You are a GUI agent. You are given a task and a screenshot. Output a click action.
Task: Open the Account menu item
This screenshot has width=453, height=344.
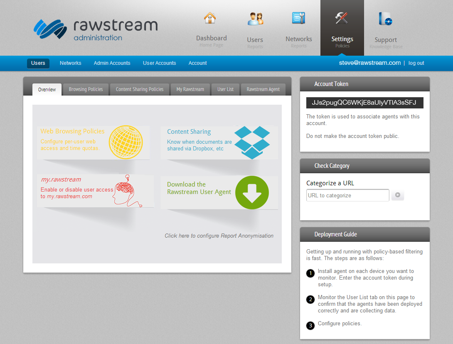[197, 63]
